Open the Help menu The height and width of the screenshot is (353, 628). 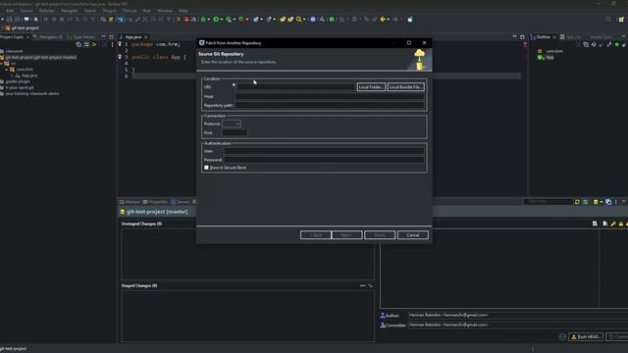183,11
